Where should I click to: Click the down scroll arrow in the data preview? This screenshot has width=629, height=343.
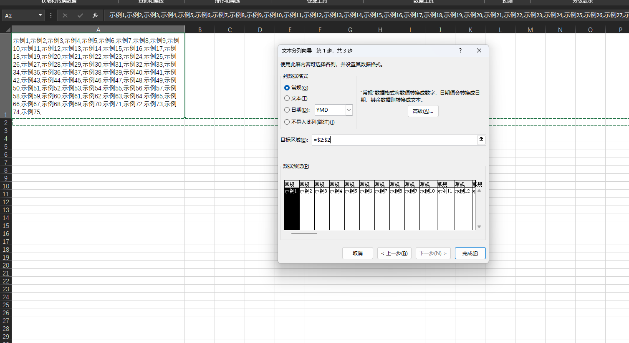click(479, 226)
